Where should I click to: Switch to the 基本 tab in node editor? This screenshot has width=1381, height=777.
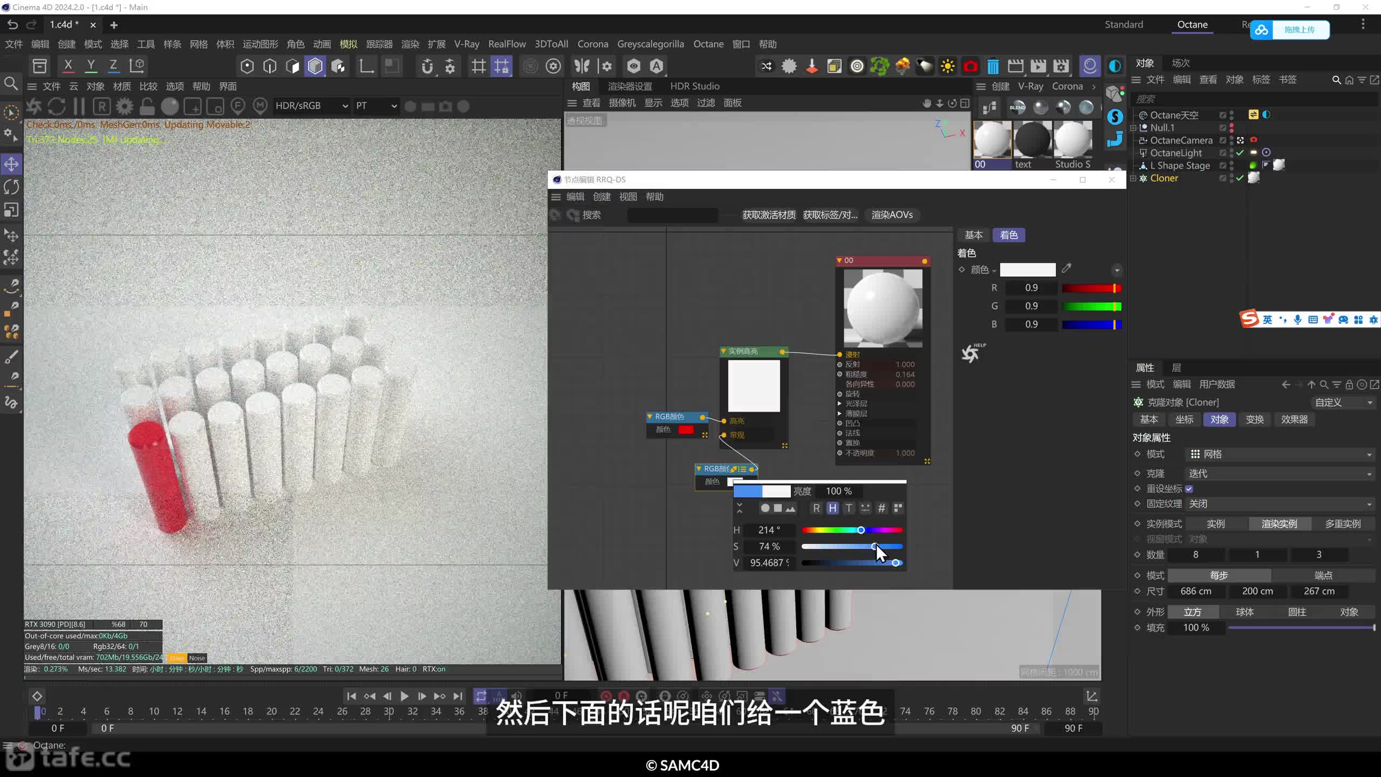(974, 235)
